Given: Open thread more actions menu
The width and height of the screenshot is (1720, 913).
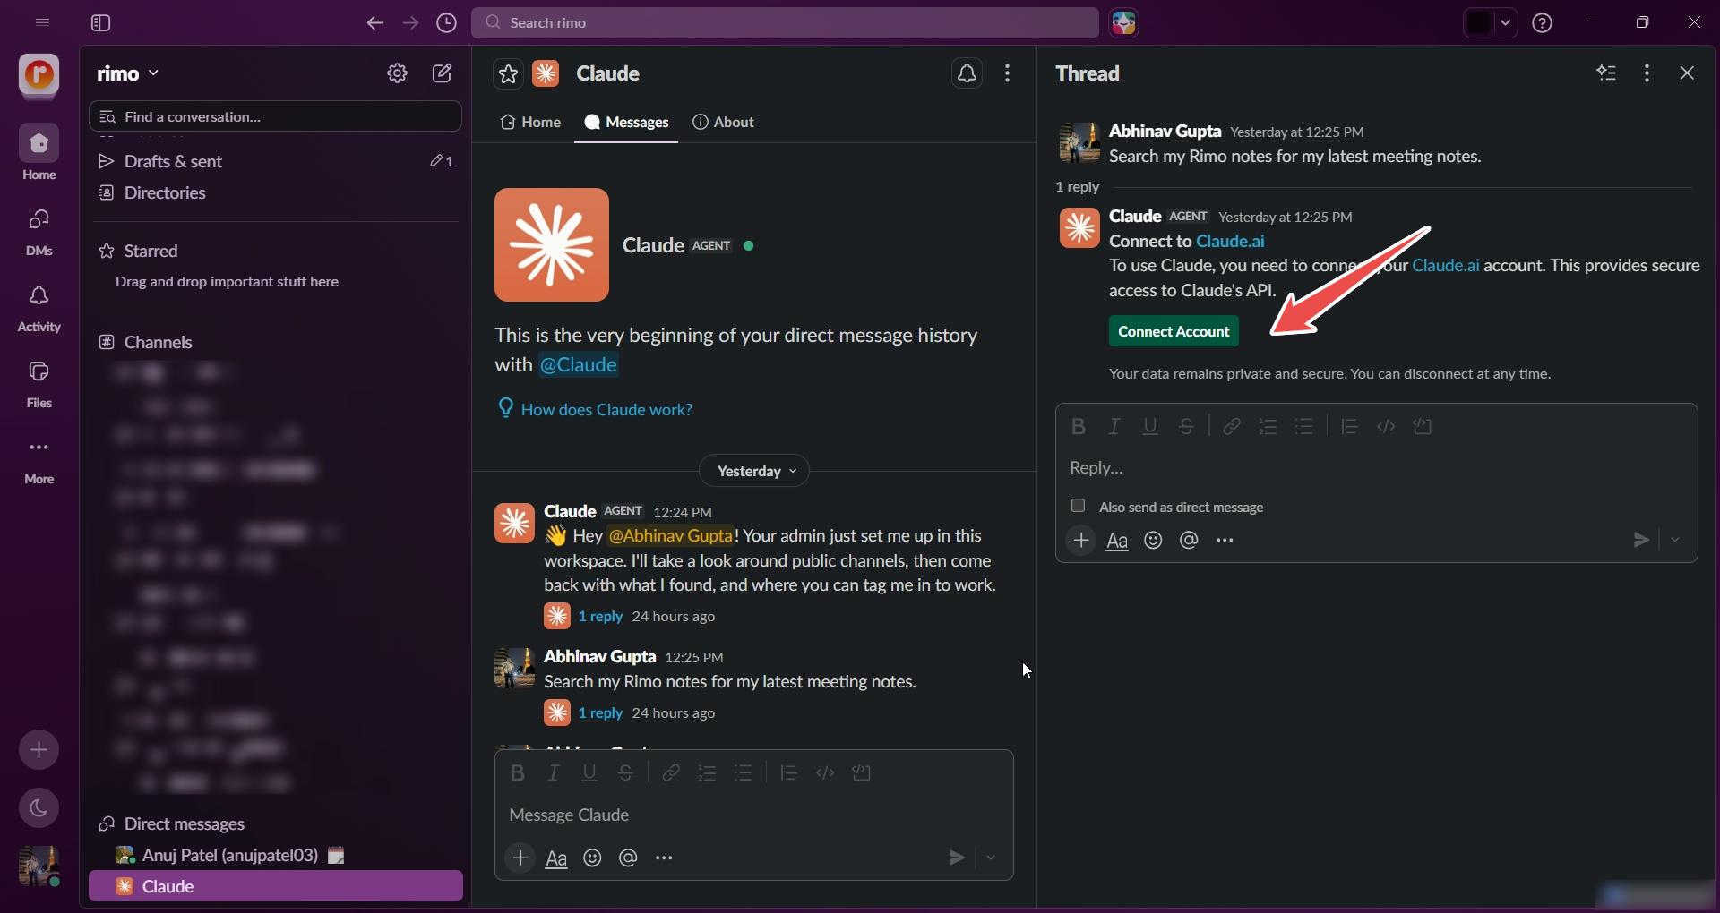Looking at the screenshot, I should tap(1647, 73).
